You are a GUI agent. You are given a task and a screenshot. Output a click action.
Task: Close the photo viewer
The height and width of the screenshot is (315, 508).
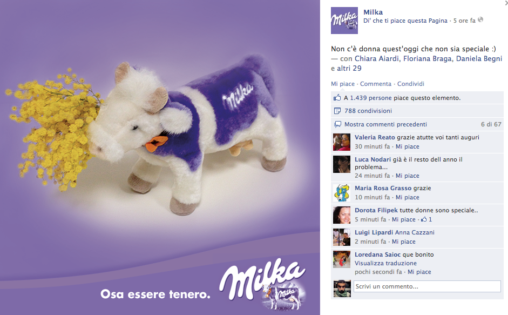[x=506, y=3]
